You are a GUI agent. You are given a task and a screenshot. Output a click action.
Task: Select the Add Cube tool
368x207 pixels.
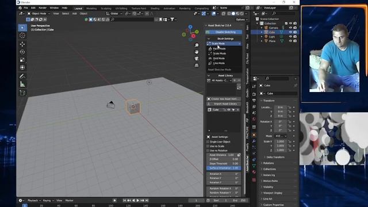[22, 93]
